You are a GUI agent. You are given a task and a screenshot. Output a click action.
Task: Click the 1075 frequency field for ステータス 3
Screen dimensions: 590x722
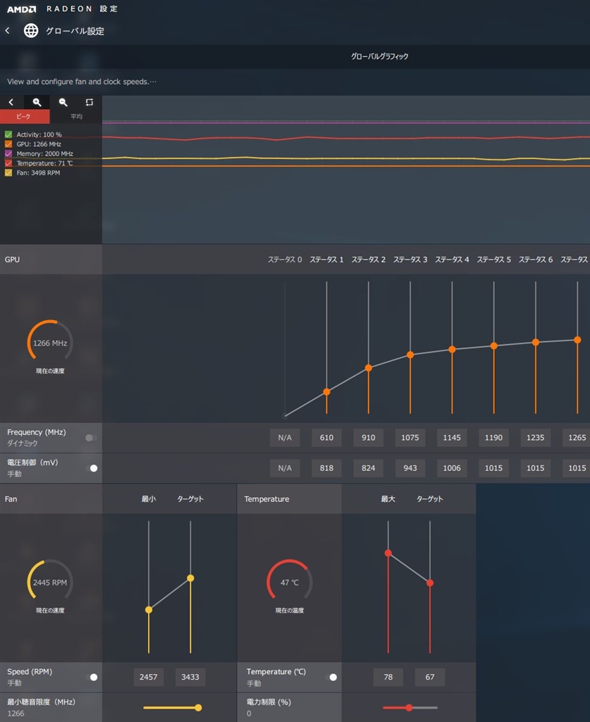pyautogui.click(x=410, y=438)
